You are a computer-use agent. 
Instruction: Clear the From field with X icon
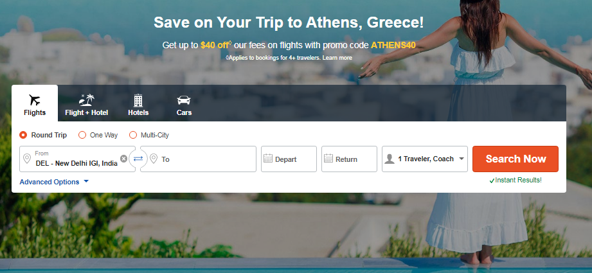(x=123, y=159)
